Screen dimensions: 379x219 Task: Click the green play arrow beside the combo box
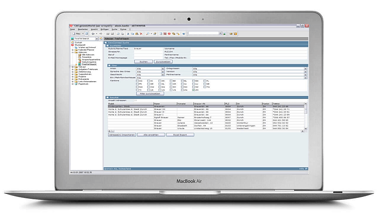[225, 34]
